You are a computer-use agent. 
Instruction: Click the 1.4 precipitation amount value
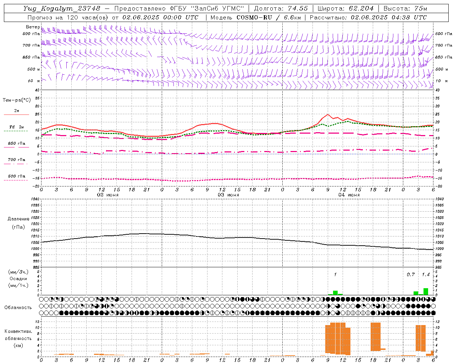point(426,274)
